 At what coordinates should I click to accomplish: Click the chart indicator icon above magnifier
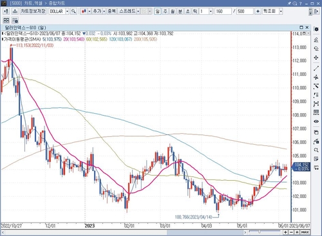(x=316, y=141)
